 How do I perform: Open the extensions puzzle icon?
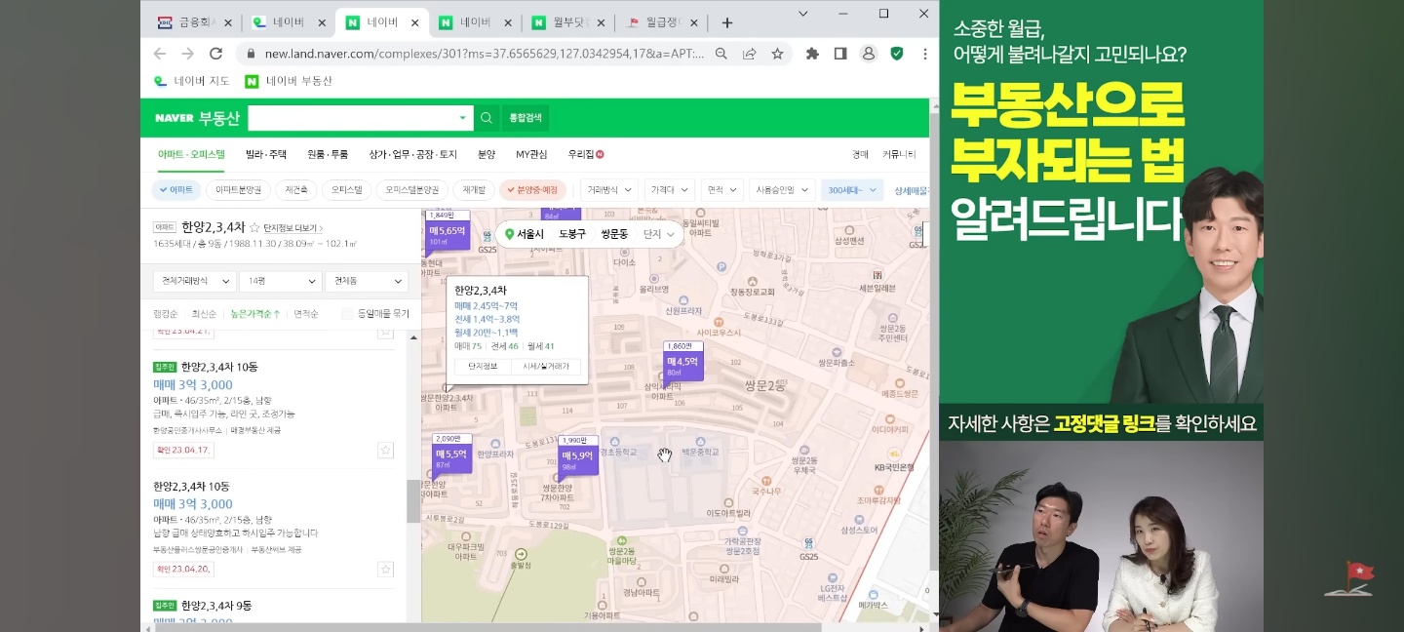[x=812, y=54]
